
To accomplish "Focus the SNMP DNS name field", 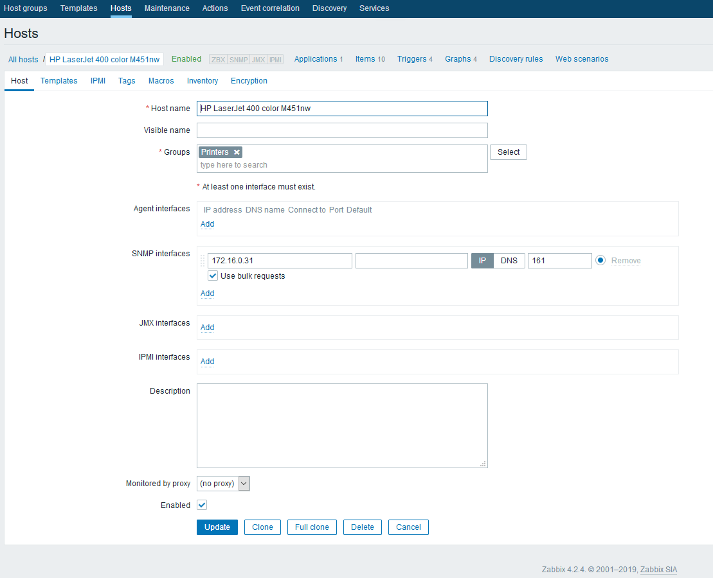I will click(411, 261).
